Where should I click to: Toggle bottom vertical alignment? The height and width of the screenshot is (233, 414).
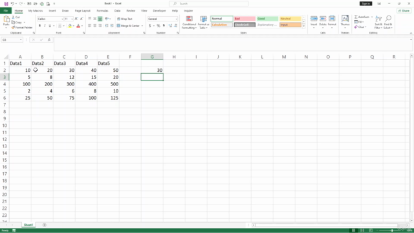point(100,19)
